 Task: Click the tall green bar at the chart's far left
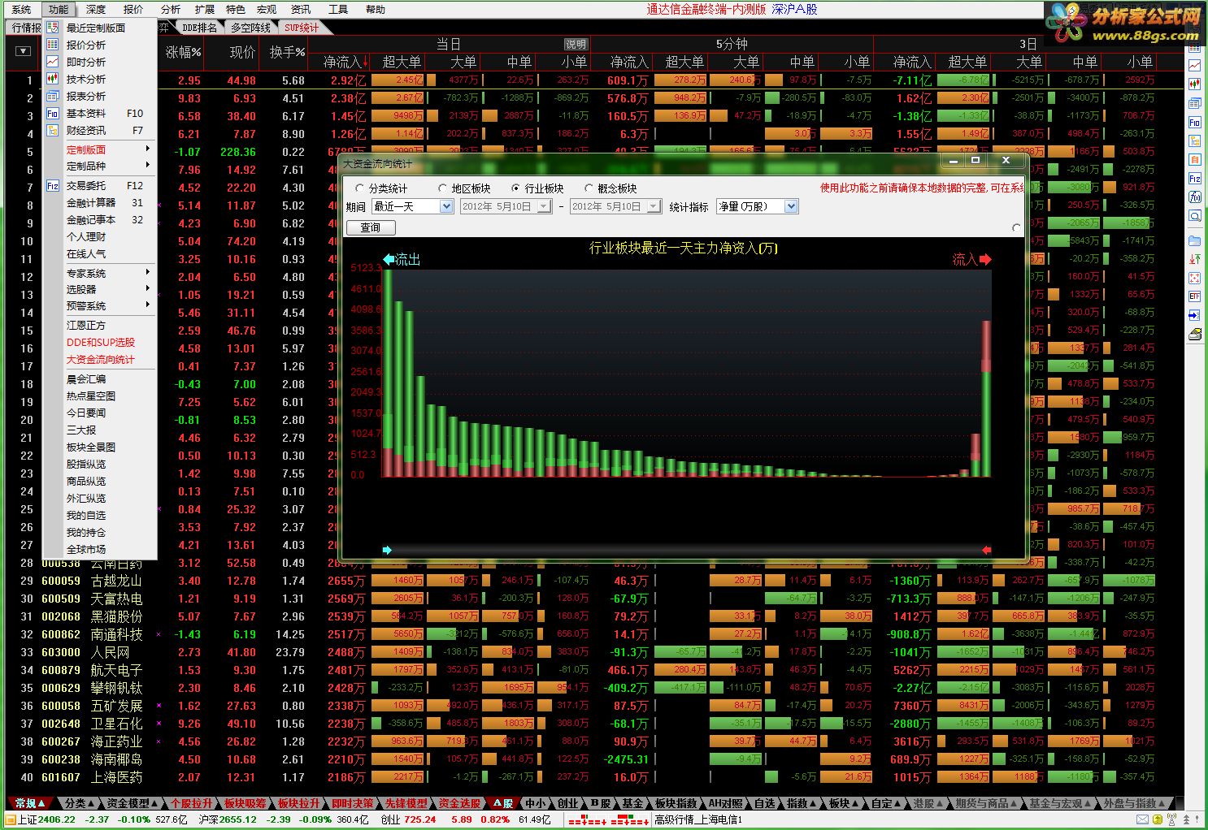click(x=389, y=373)
